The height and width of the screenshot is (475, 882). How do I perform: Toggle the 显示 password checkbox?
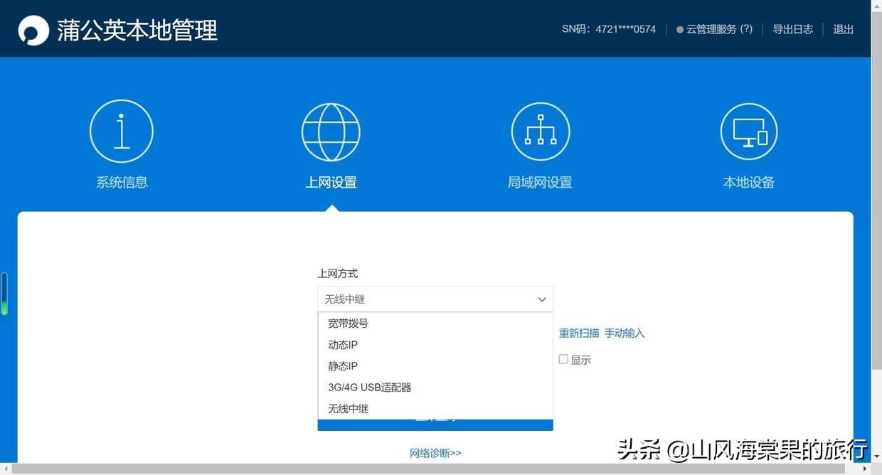click(x=563, y=359)
